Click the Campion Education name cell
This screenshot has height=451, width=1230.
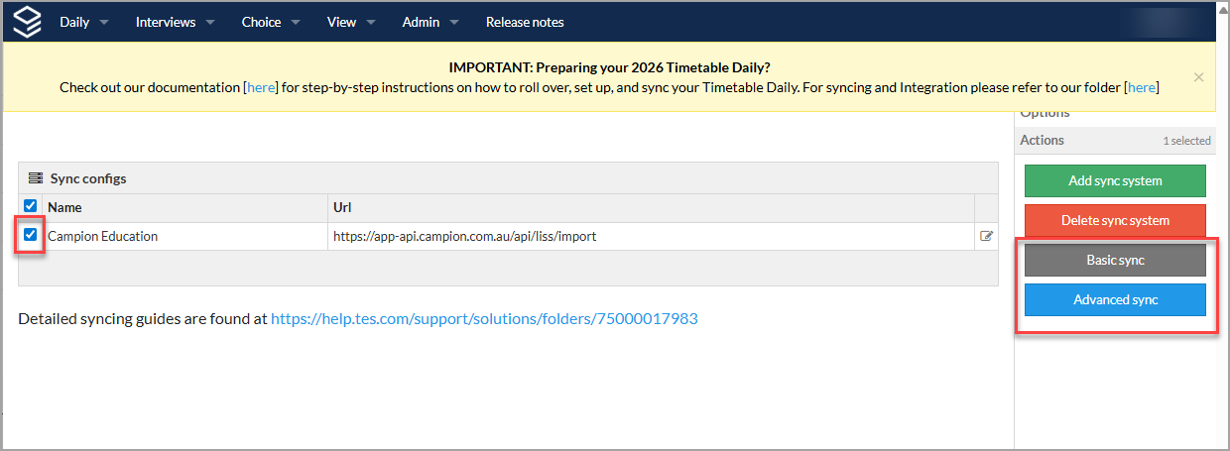103,236
